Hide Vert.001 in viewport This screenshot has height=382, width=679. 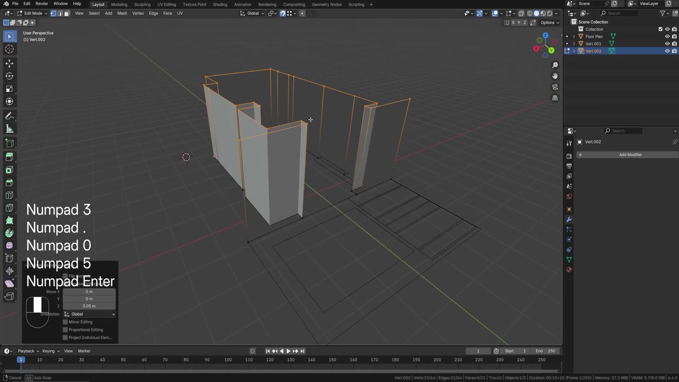667,44
